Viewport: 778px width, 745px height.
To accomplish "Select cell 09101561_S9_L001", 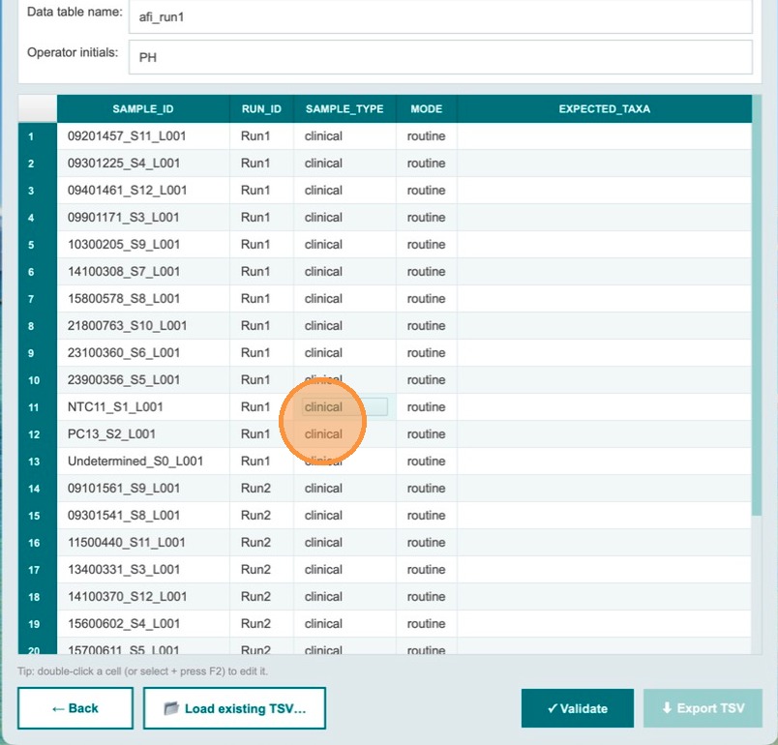I will pos(143,488).
